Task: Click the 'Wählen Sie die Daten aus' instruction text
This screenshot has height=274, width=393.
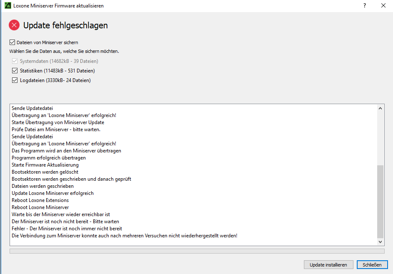Action: [64, 51]
